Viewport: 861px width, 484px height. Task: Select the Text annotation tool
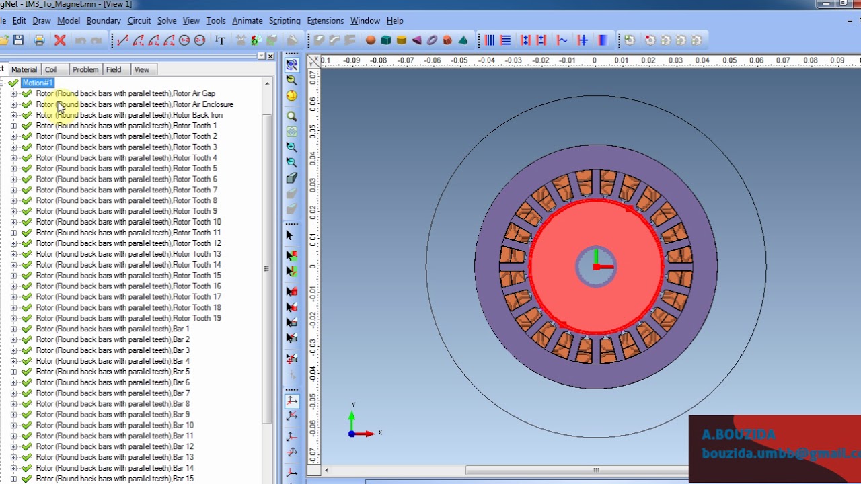(x=220, y=40)
